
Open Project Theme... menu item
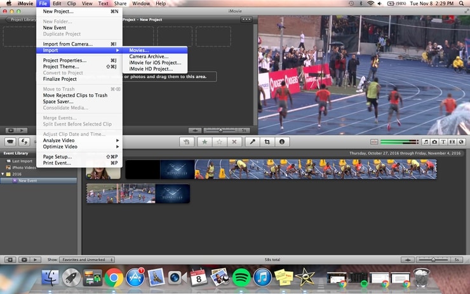pyautogui.click(x=79, y=67)
